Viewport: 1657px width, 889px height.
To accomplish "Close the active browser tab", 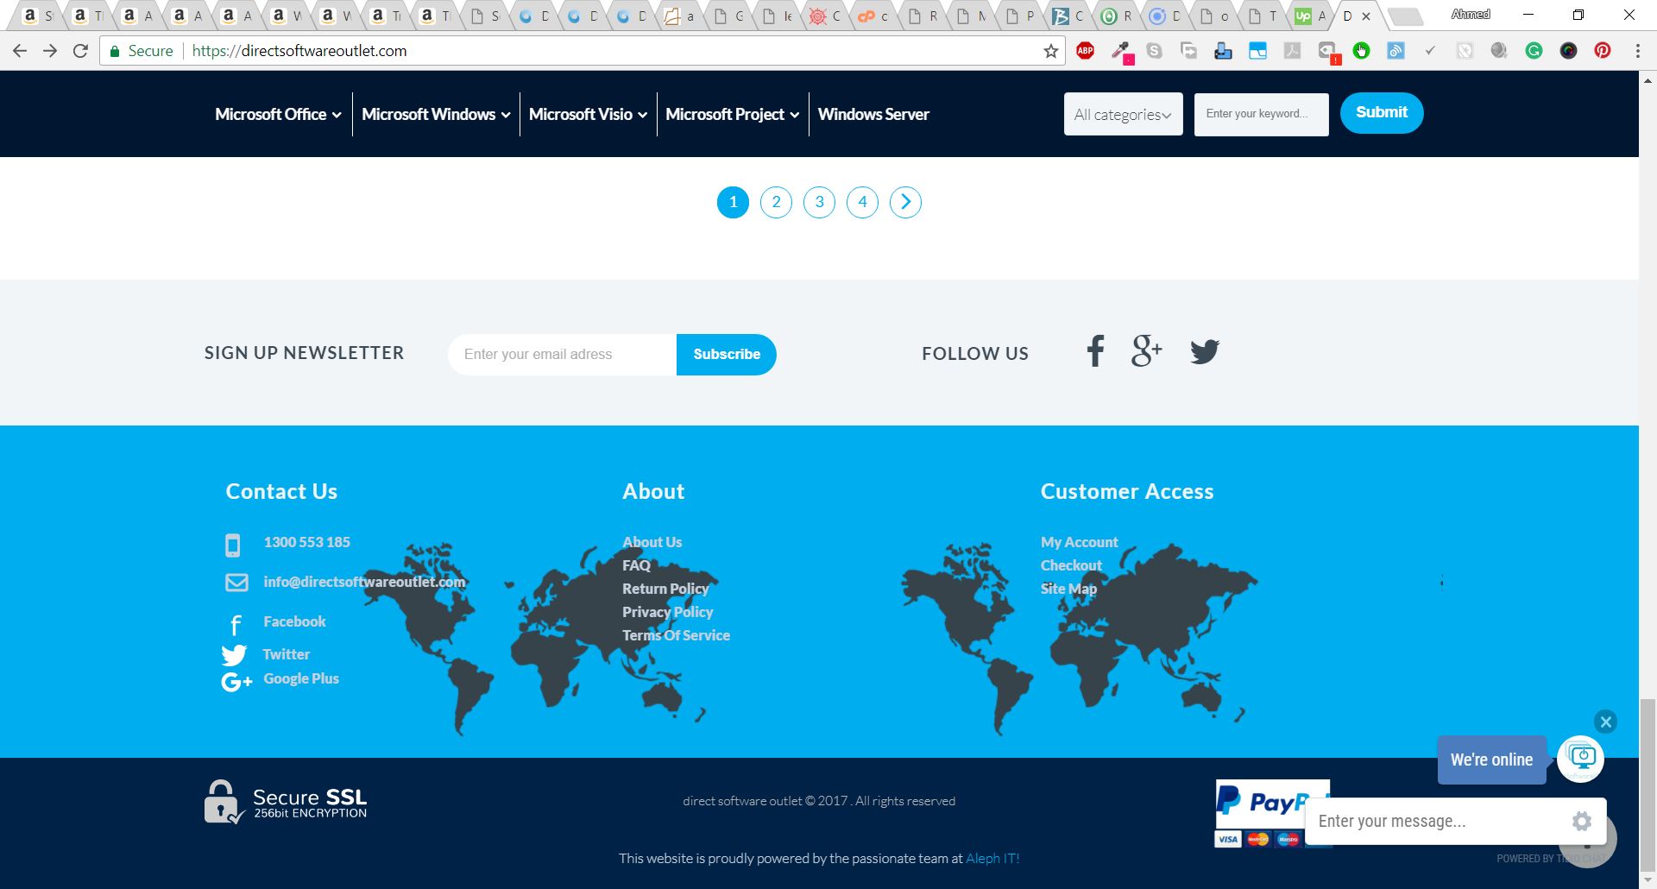I will click(x=1366, y=16).
